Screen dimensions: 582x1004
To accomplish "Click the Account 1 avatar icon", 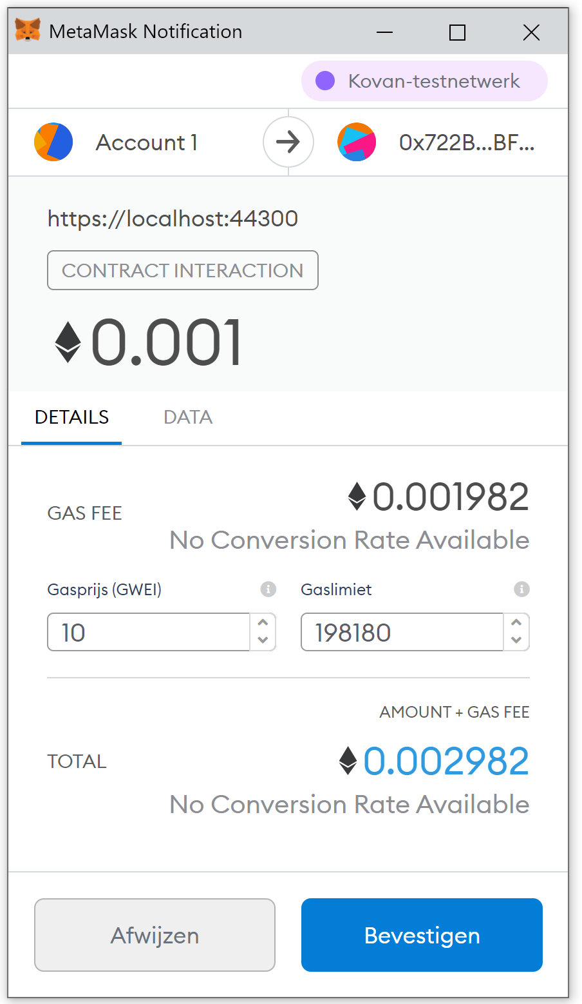I will click(x=53, y=142).
